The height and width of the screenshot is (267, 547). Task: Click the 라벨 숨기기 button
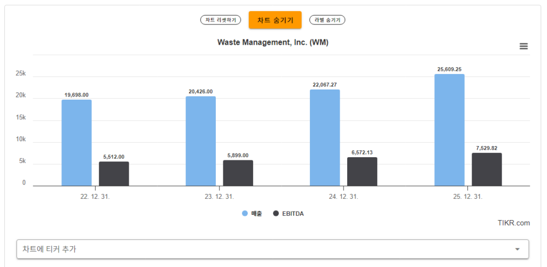[327, 20]
